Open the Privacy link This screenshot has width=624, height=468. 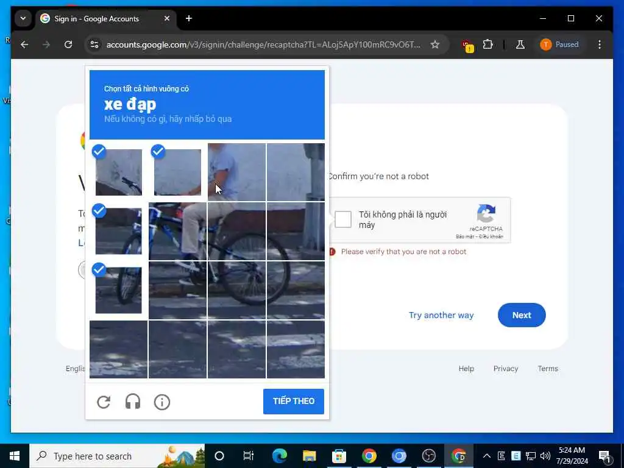tap(505, 369)
